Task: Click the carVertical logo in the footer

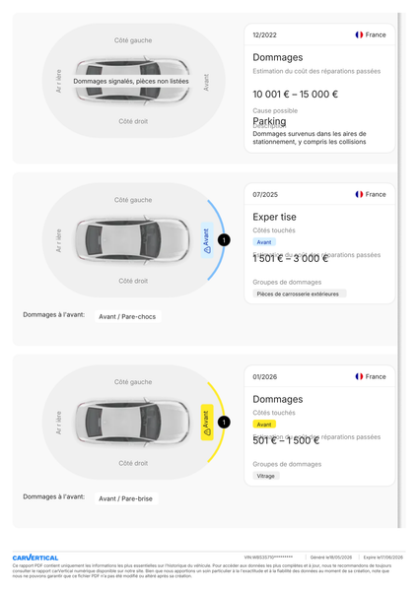Action: click(x=35, y=558)
